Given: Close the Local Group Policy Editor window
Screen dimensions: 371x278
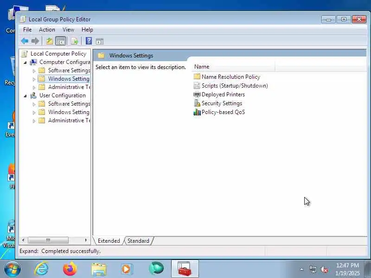Looking at the screenshot, I should pos(359,19).
